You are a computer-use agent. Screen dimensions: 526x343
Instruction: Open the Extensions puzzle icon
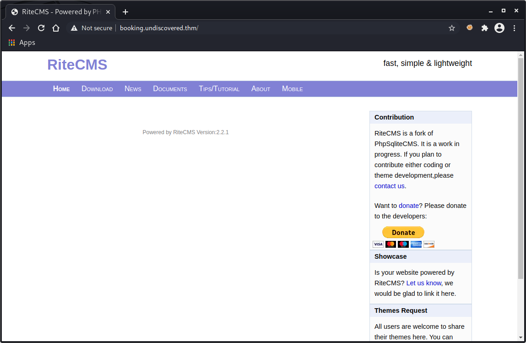[x=484, y=28]
